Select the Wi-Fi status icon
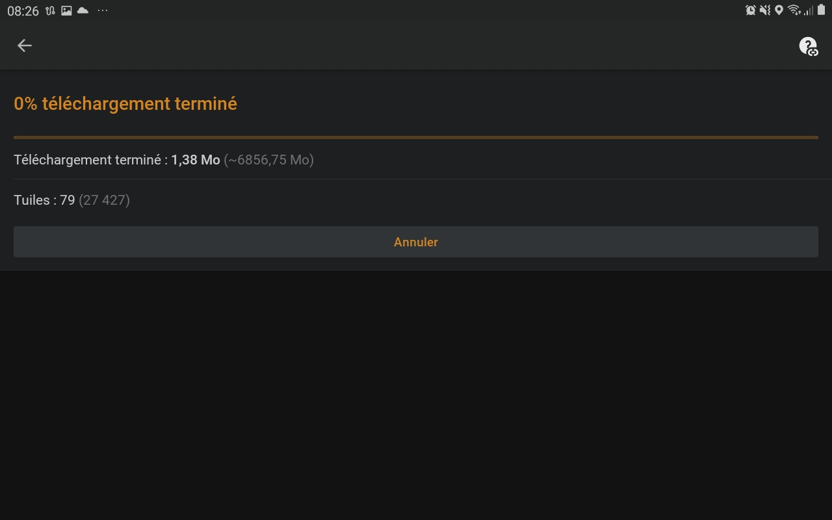This screenshot has width=832, height=520. (796, 10)
